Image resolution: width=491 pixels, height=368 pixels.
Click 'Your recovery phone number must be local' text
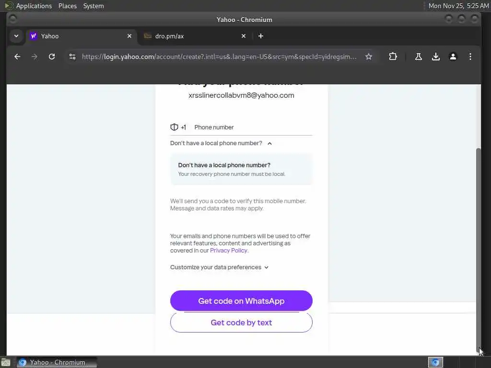point(232,174)
